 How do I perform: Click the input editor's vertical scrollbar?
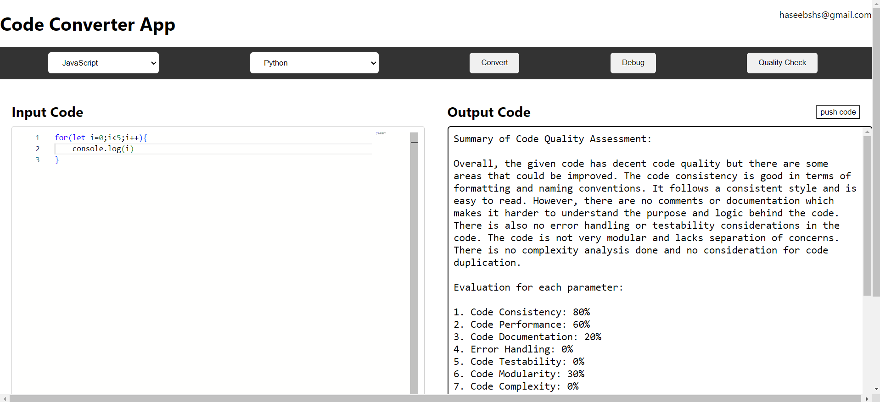[414, 266]
